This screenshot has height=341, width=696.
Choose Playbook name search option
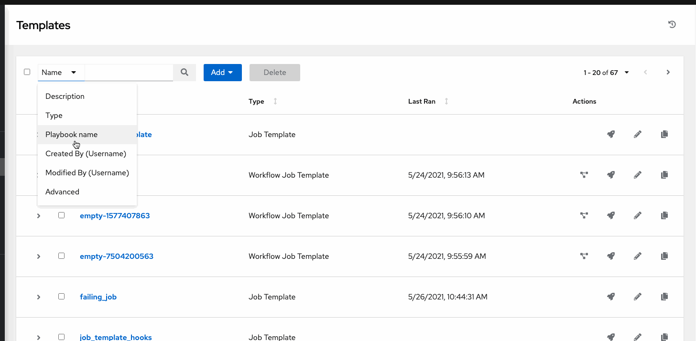point(87,135)
